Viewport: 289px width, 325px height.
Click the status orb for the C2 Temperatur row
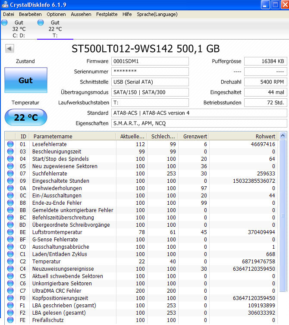click(10, 261)
